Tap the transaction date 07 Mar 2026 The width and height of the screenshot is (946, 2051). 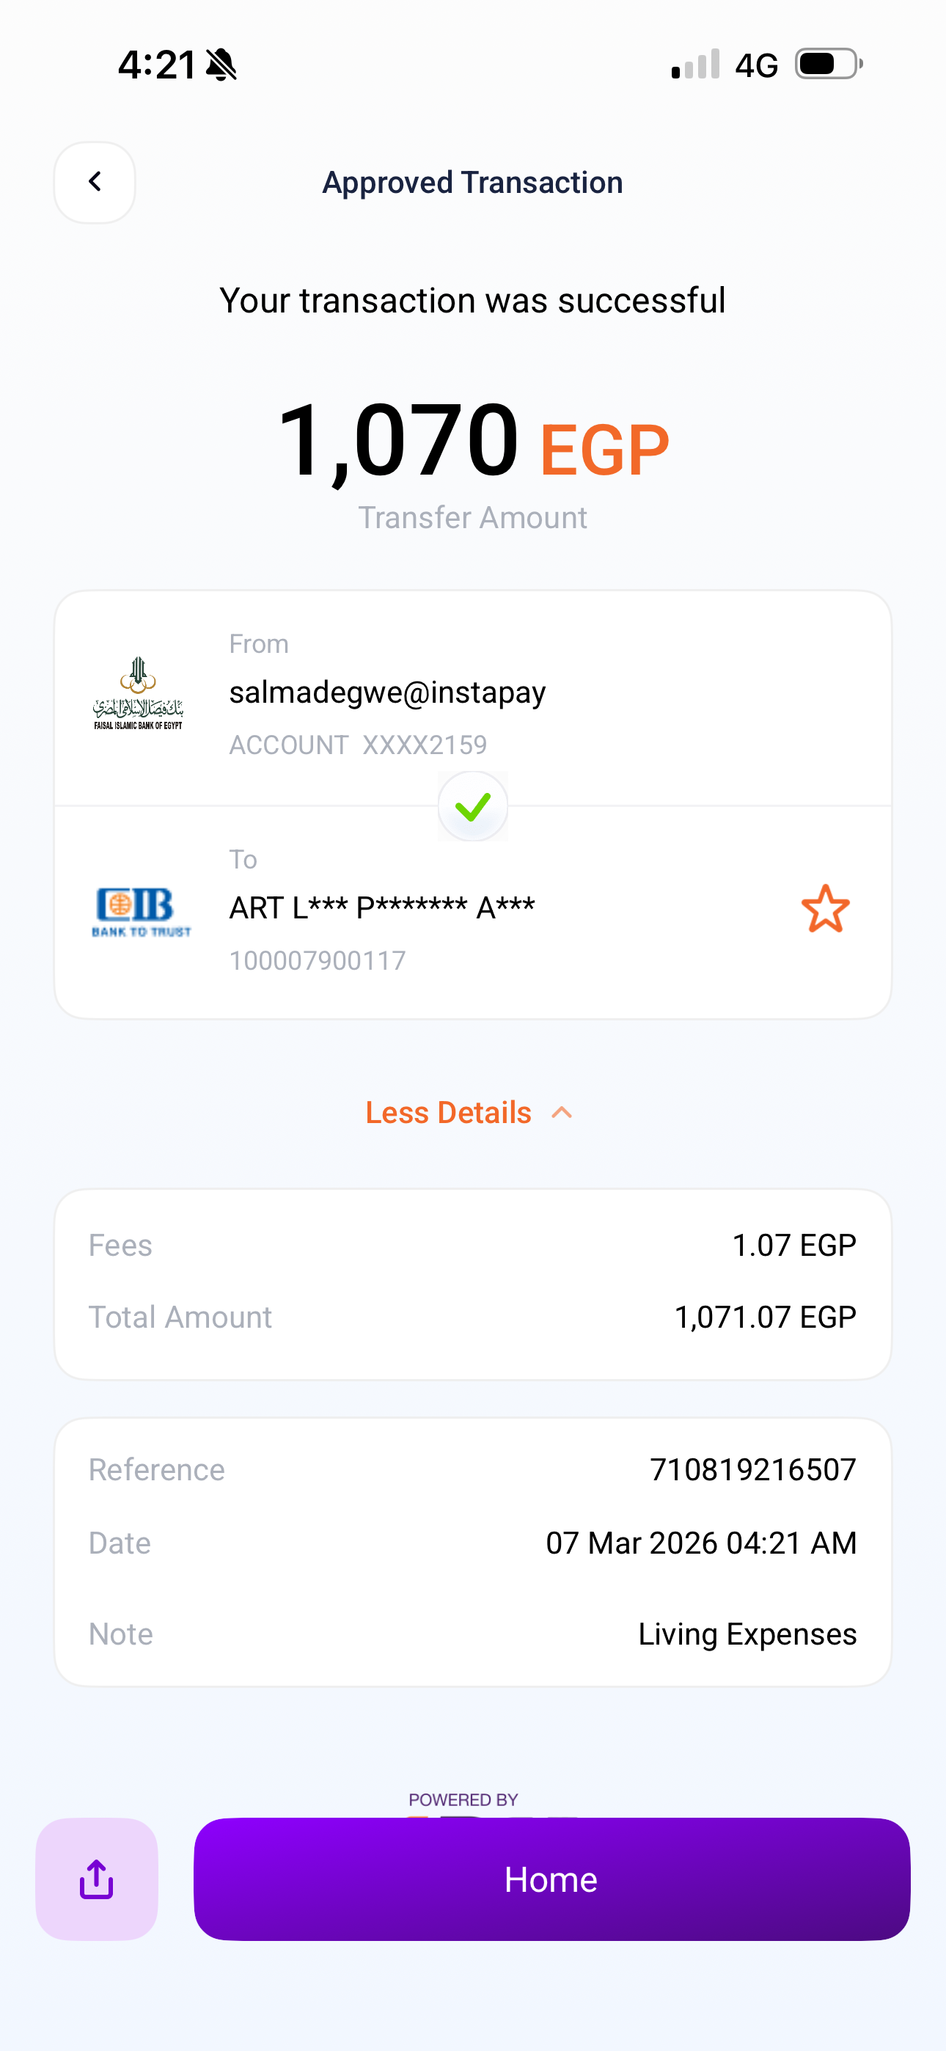pos(701,1543)
